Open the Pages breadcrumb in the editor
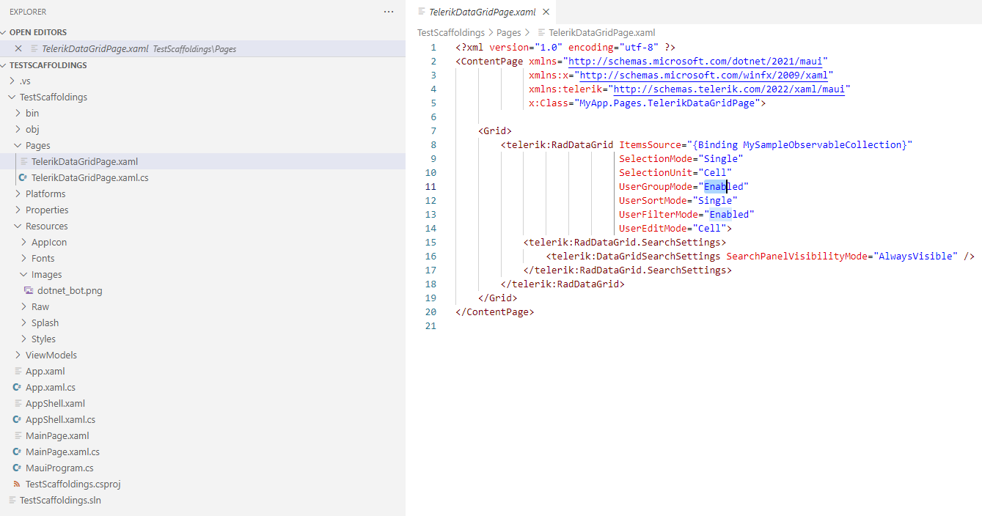Viewport: 982px width, 516px height. click(509, 32)
